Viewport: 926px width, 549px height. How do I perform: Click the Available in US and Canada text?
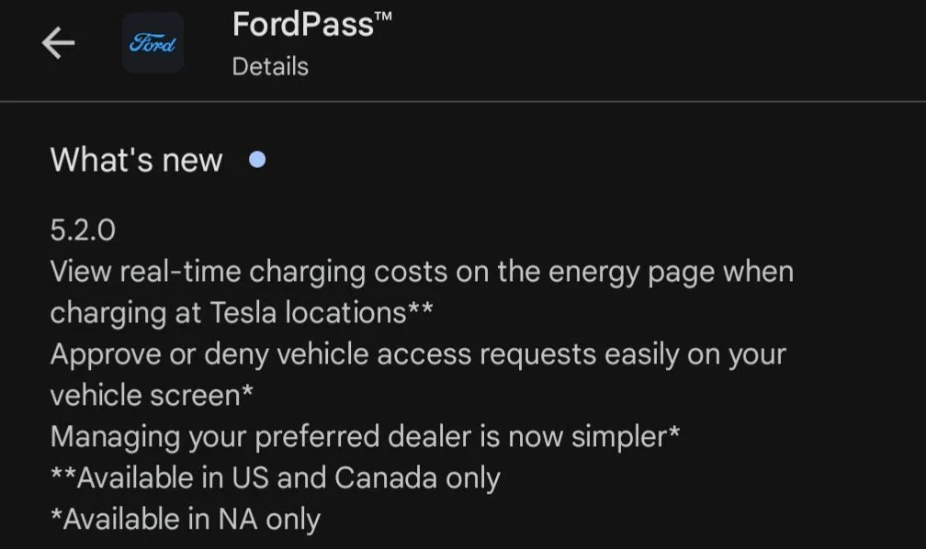click(275, 477)
